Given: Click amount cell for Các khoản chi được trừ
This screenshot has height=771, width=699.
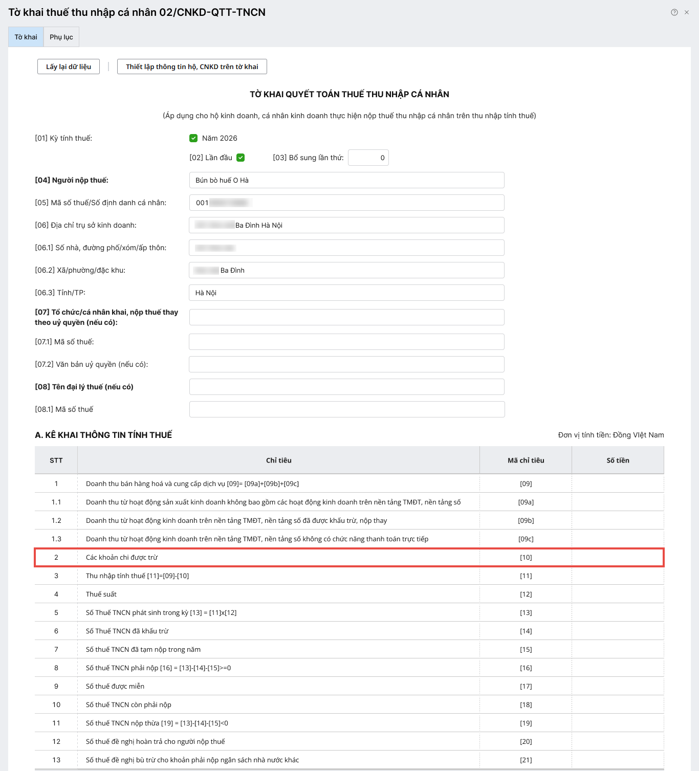Looking at the screenshot, I should [x=618, y=557].
